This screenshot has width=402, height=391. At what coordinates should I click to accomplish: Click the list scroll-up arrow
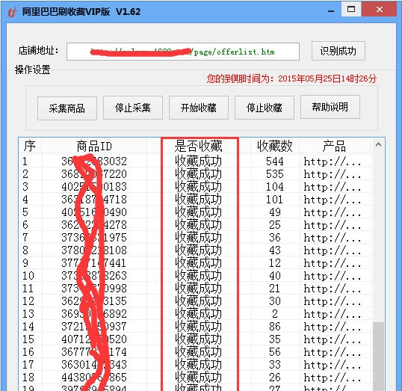378,145
